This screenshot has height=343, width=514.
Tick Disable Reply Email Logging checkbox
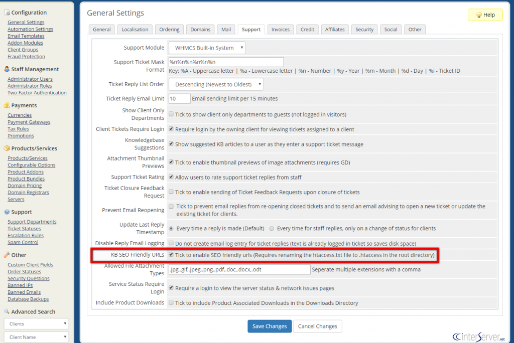coord(171,243)
